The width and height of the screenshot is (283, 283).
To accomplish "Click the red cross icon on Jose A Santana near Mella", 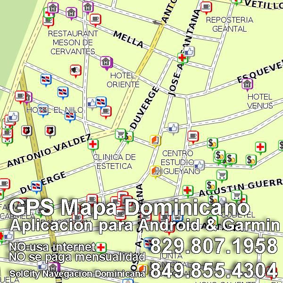I will [x=182, y=58].
